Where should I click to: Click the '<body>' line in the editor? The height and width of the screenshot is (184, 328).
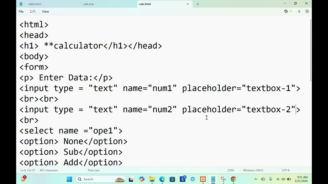point(34,56)
